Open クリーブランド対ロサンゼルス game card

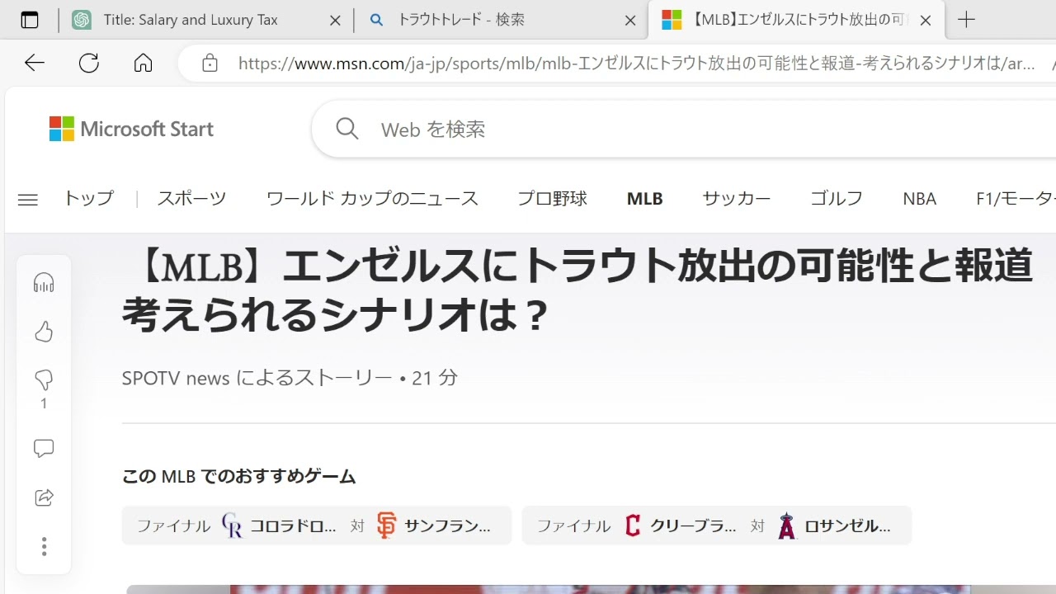pos(717,526)
